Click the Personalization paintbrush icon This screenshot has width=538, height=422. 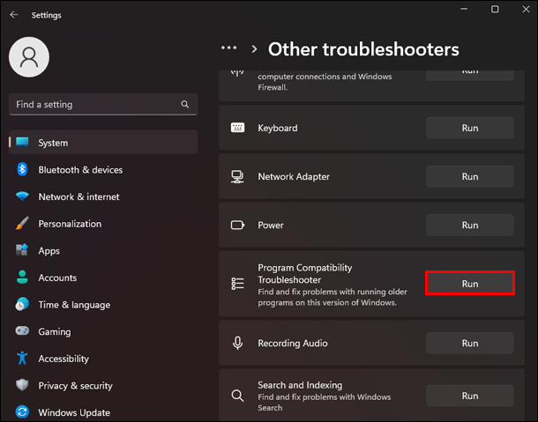22,224
